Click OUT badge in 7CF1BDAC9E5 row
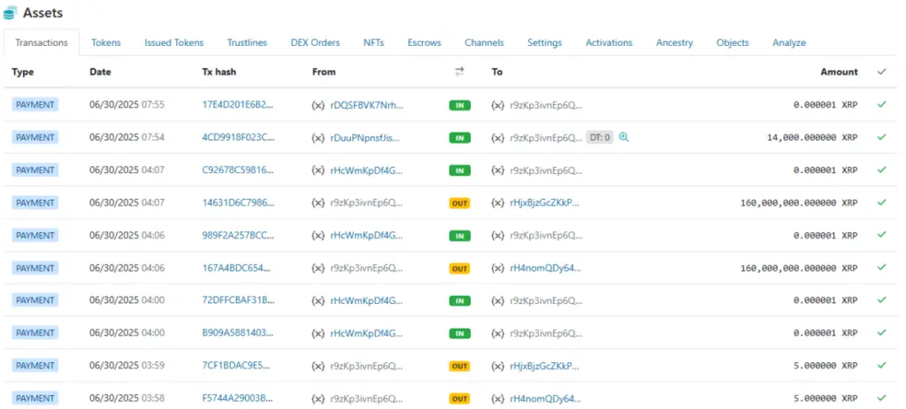 pos(460,367)
